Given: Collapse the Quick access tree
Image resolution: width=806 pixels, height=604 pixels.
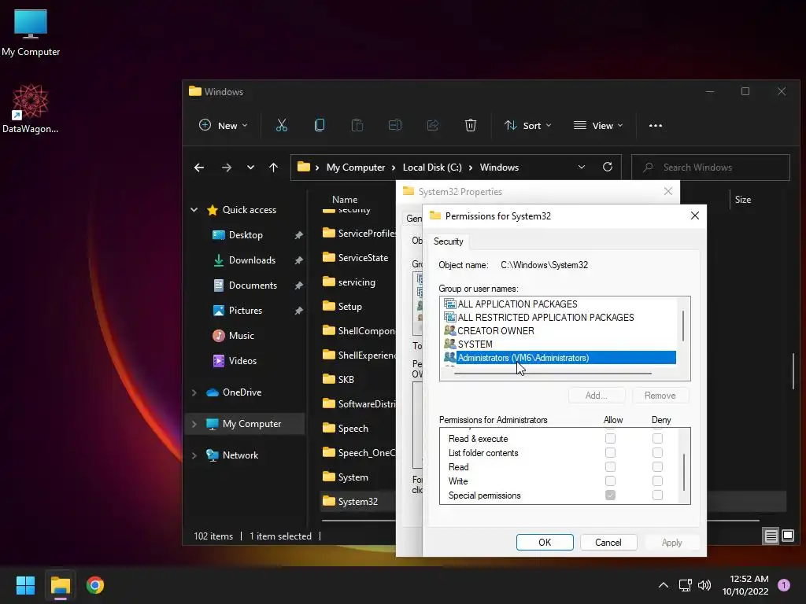Looking at the screenshot, I should pyautogui.click(x=194, y=209).
